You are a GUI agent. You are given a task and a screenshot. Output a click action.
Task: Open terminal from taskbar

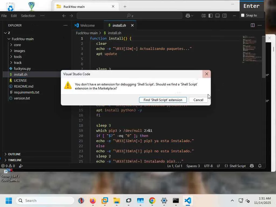[176, 201]
